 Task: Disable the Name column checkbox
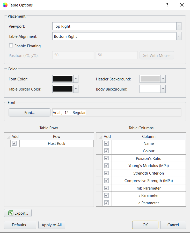point(106,143)
